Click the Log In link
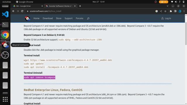The height and width of the screenshot is (105, 187). [x=166, y=18]
